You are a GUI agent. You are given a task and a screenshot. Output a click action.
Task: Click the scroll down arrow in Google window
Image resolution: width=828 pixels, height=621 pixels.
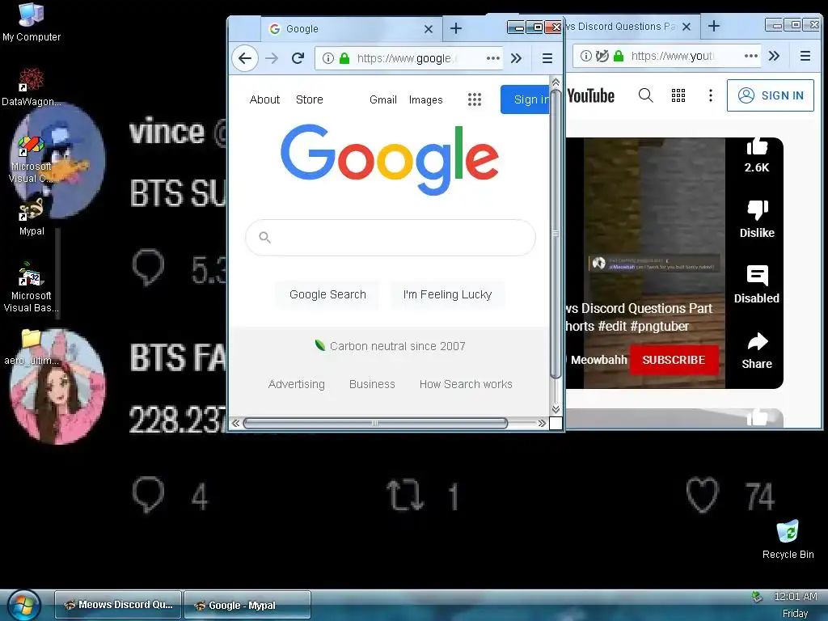tap(556, 409)
